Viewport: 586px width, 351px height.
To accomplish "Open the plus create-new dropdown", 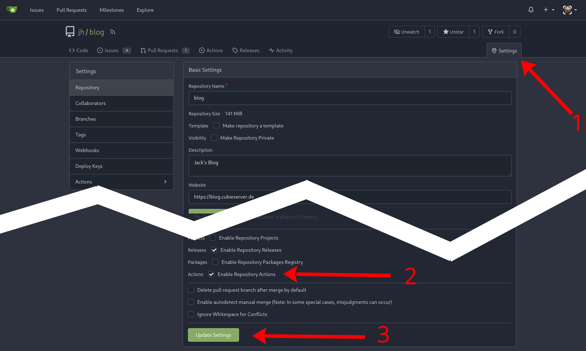I will tap(548, 10).
